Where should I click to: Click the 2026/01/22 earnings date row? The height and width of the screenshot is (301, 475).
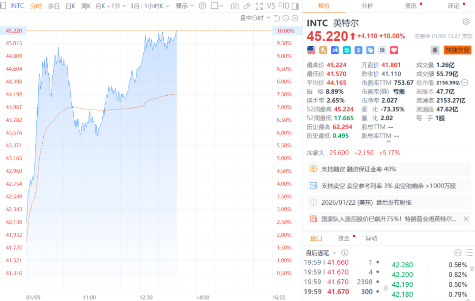388,202
